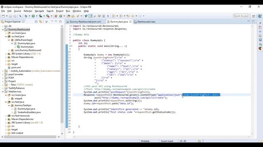Collapse all in Project Explorer toolbar
Image resolution: width=263 pixels, height=147 pixels.
36,22
